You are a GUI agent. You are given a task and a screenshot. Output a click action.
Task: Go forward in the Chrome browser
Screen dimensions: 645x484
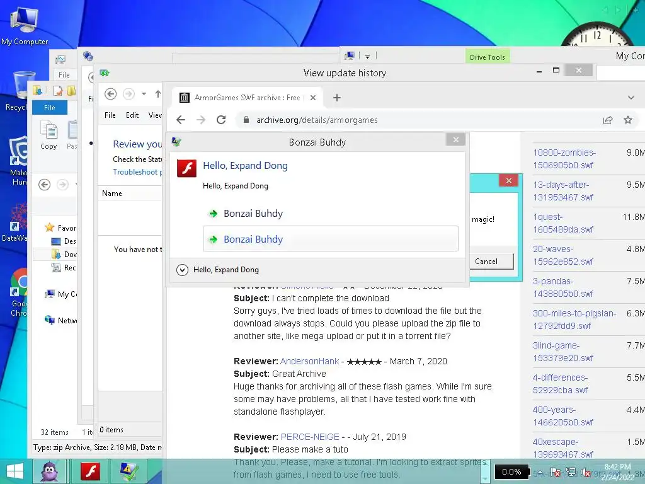201,120
